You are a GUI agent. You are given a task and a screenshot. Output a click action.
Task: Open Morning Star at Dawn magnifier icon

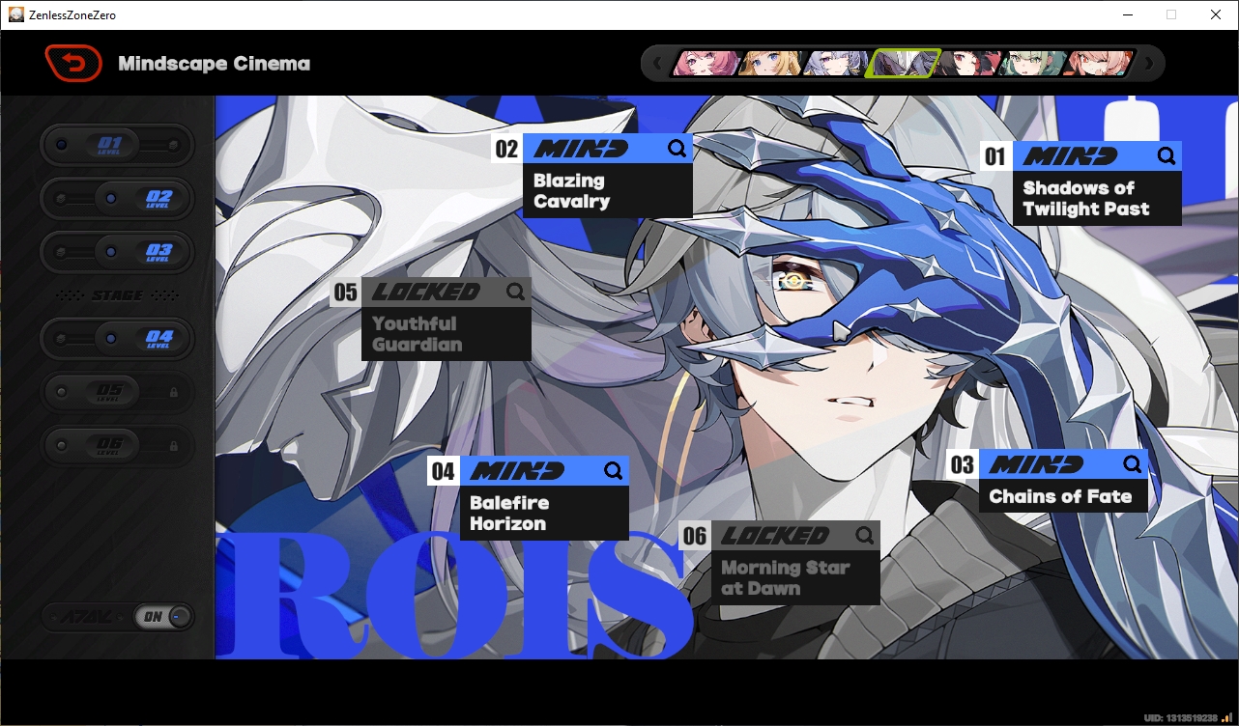coord(865,536)
